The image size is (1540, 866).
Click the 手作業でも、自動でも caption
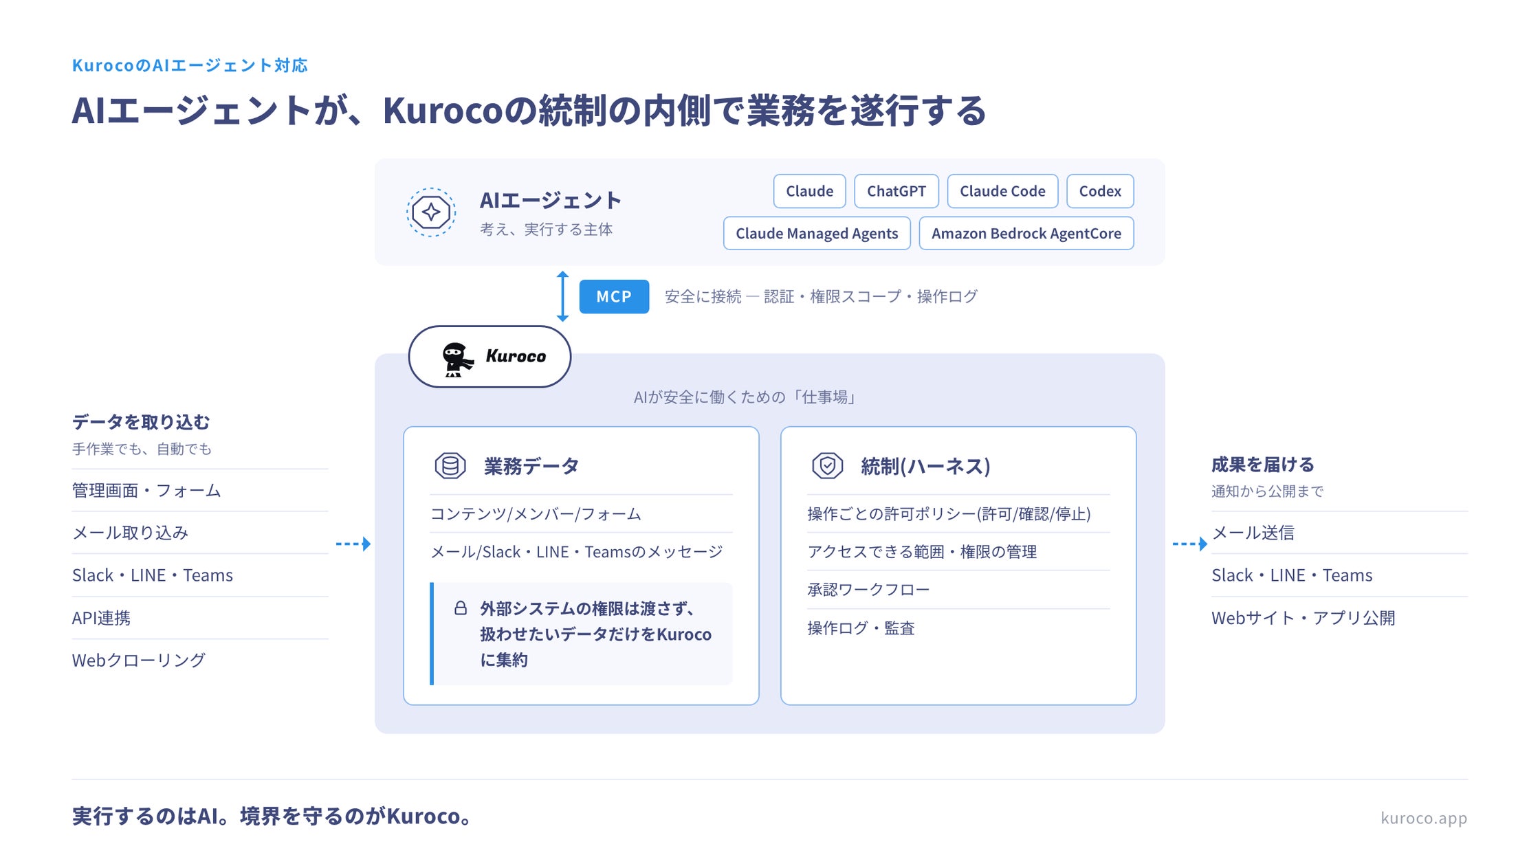pyautogui.click(x=142, y=449)
